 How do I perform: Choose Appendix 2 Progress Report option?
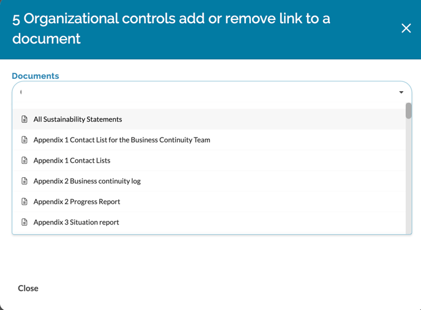point(76,202)
